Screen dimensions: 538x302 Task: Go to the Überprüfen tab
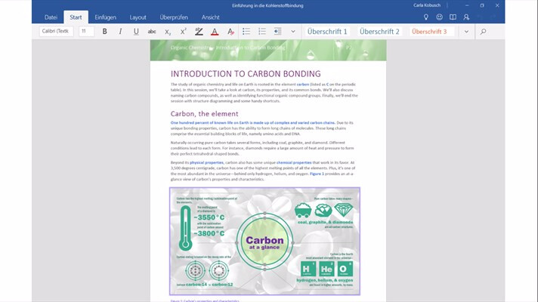(x=174, y=17)
